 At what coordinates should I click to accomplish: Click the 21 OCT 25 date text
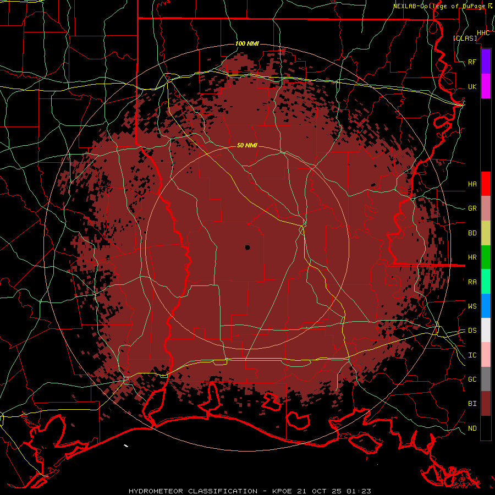pos(320,491)
